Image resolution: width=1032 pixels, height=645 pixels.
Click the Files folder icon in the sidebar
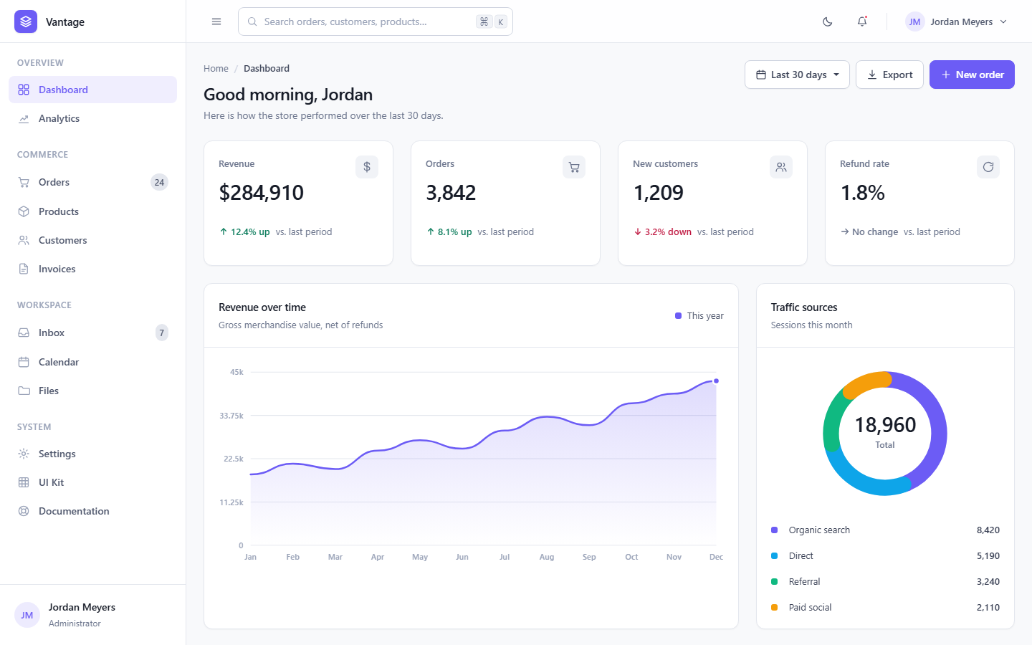24,391
